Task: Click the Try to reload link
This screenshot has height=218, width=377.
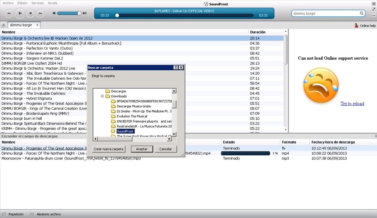Action: pos(352,103)
